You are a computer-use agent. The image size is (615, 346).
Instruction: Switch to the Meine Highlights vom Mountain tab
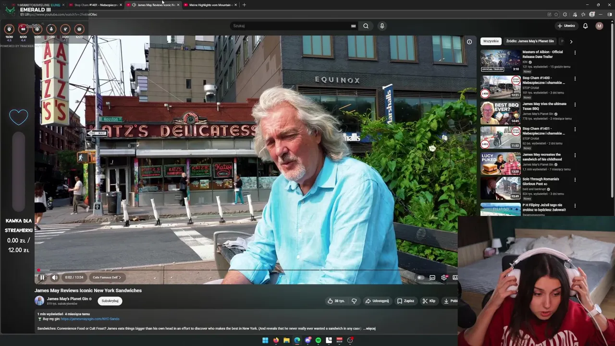click(x=210, y=5)
